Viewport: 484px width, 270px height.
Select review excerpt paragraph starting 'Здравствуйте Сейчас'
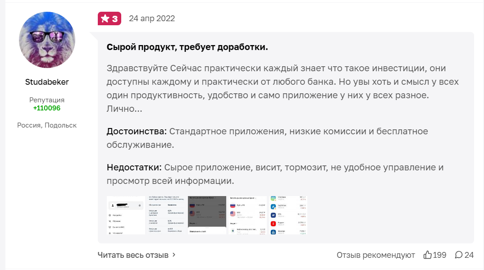(283, 88)
